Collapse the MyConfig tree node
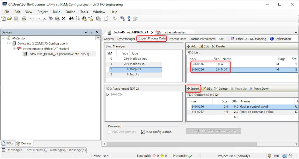Screen dimensions: 299x159 point(3,38)
